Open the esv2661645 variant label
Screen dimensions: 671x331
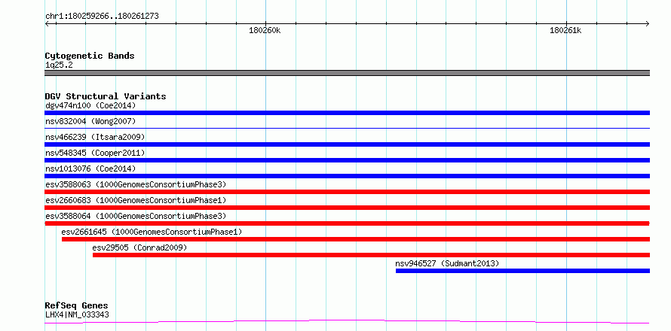click(x=152, y=232)
